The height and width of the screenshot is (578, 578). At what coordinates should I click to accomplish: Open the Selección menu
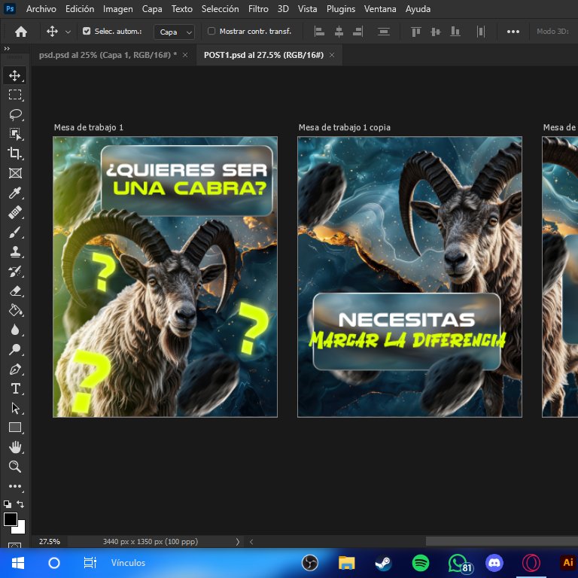pyautogui.click(x=220, y=9)
